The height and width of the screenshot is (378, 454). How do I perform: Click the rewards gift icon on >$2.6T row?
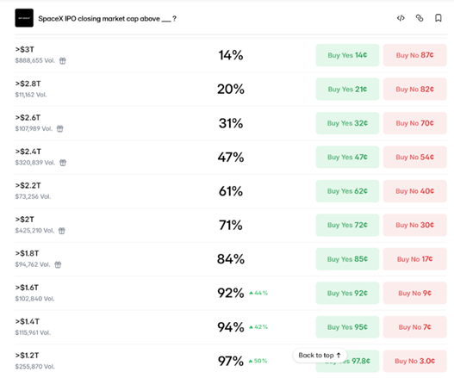tap(60, 129)
